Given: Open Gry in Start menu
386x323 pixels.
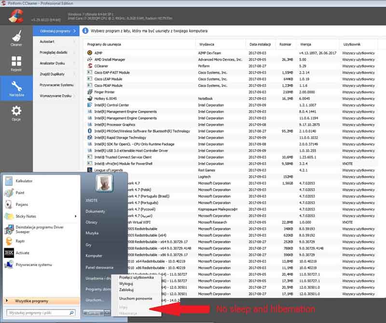Looking at the screenshot, I should click(x=88, y=245).
